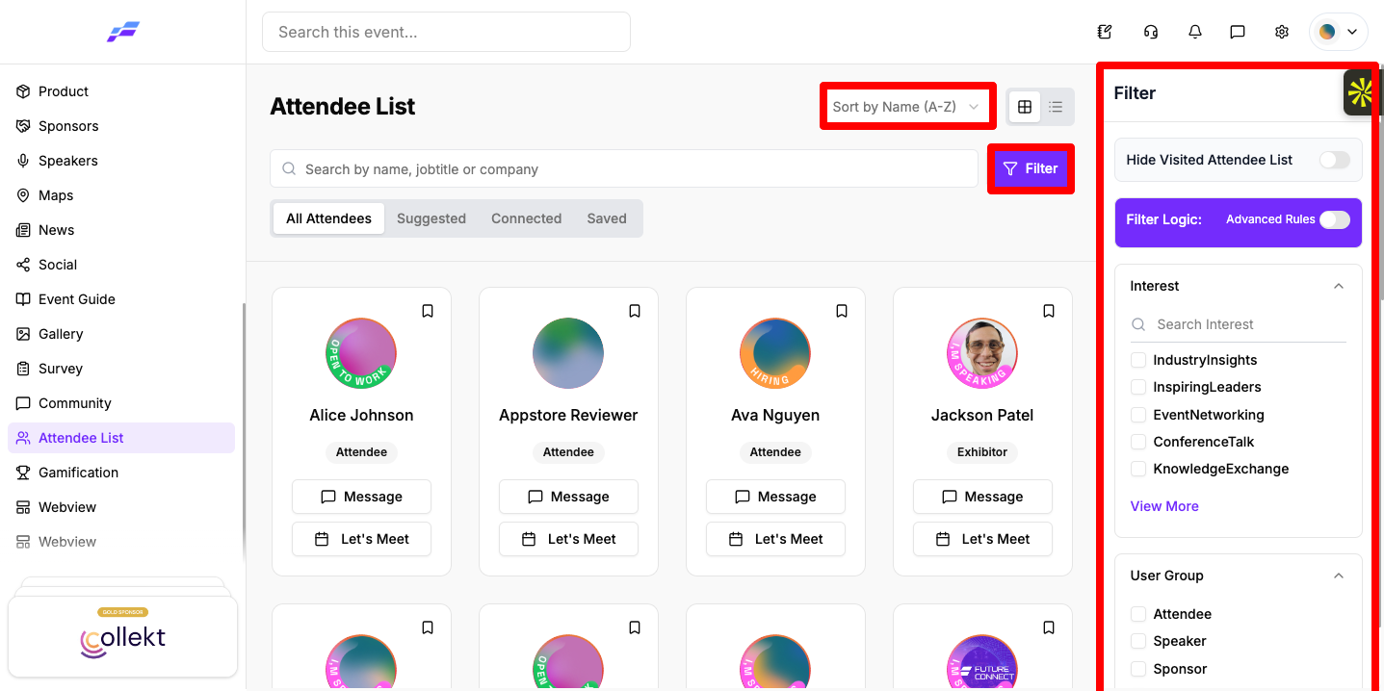Open the Speakers sidebar section
The image size is (1384, 691).
point(121,161)
